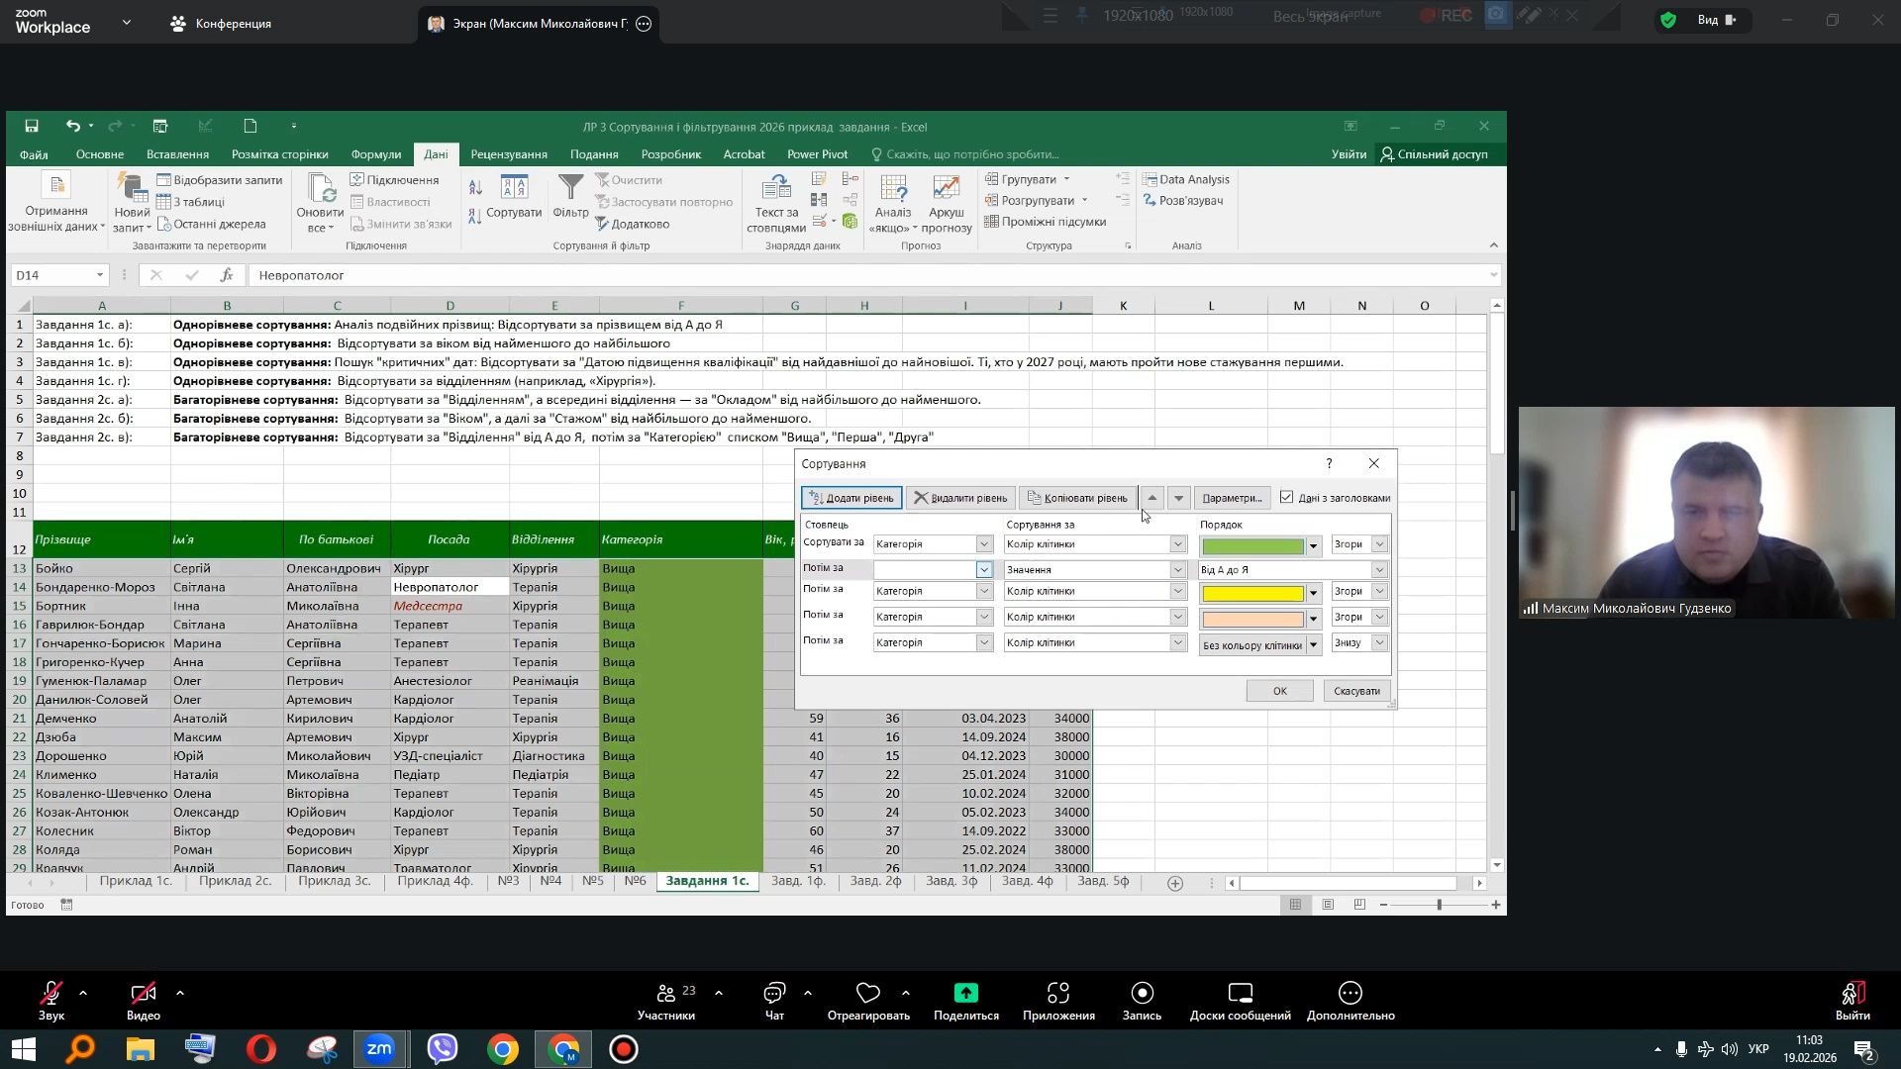
Task: Open the Без кольору клітинки dropdown
Action: [x=1313, y=645]
